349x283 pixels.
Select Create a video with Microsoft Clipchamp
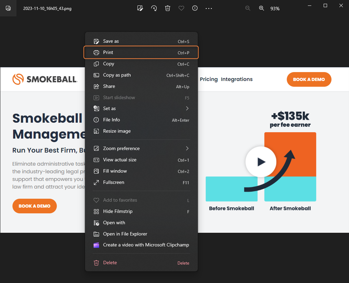tap(141, 245)
